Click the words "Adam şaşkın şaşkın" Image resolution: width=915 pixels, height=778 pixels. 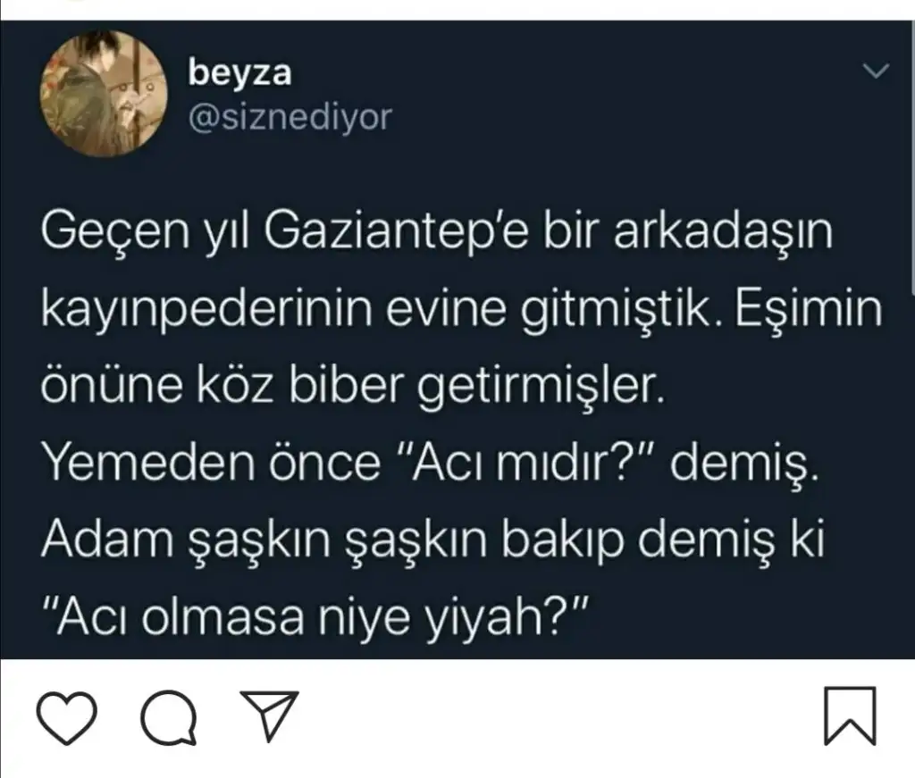point(264,542)
